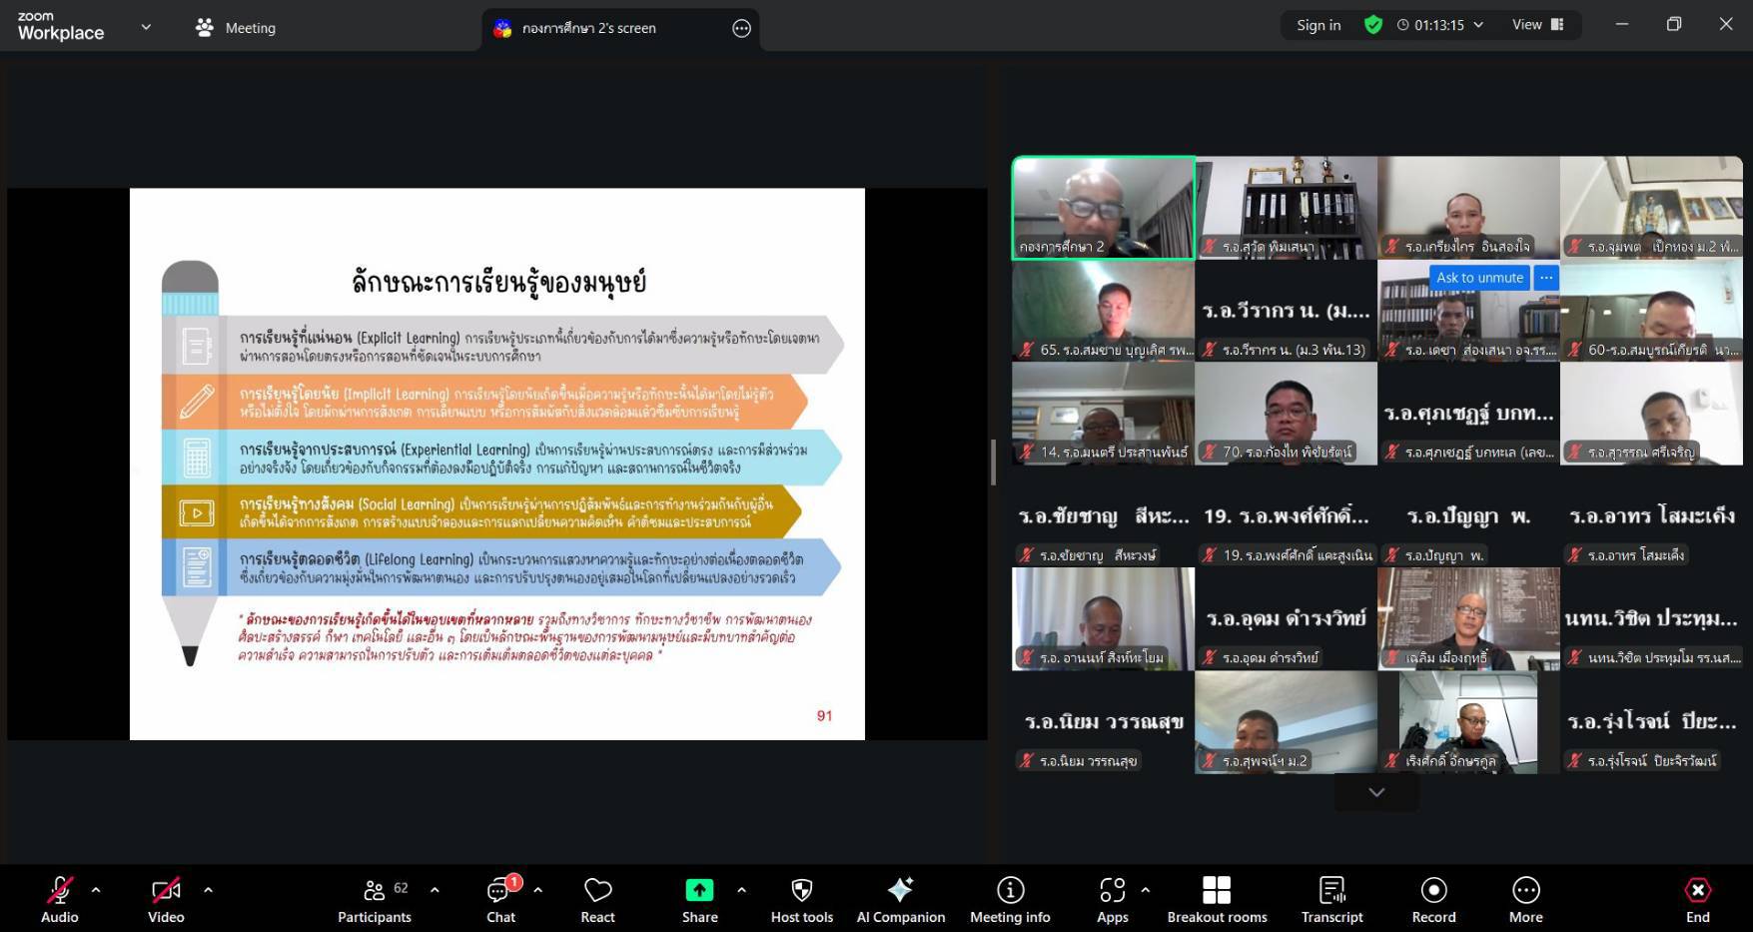Start recording with the Record button
The width and height of the screenshot is (1753, 932).
click(x=1433, y=899)
